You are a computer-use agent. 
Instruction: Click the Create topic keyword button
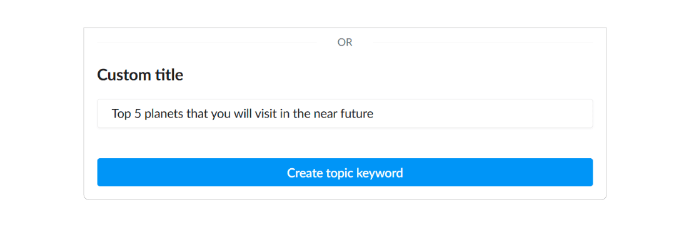345,173
